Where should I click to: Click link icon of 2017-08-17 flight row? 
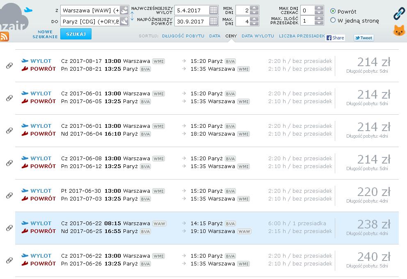click(x=9, y=65)
